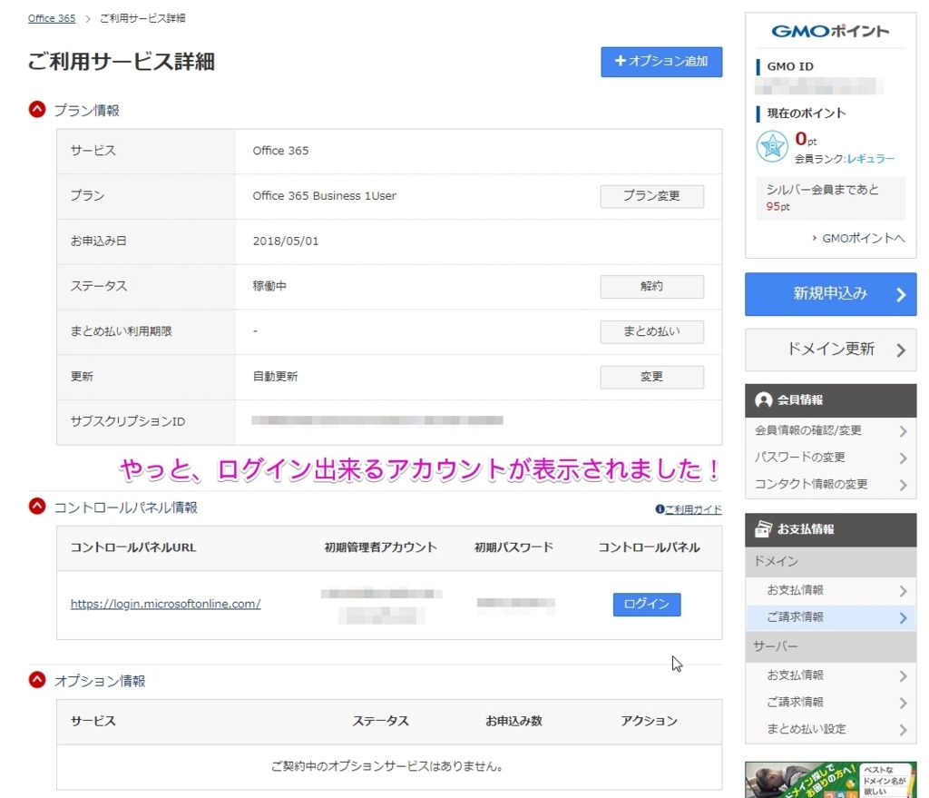Click the domain search banner image
The height and width of the screenshot is (798, 929).
click(830, 780)
